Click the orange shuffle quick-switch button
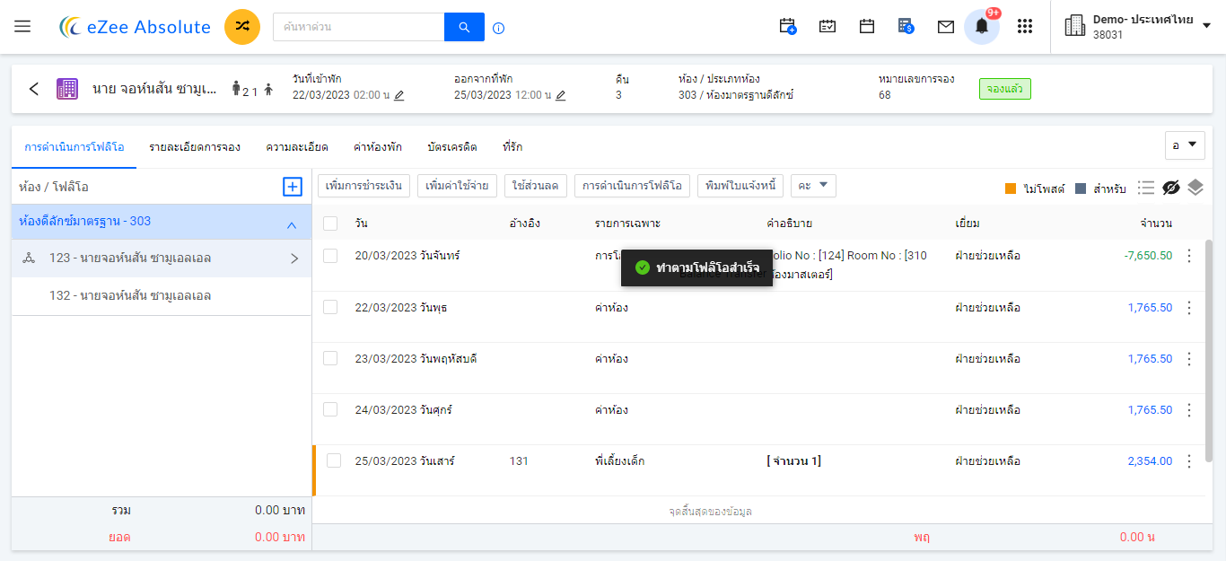 (x=242, y=27)
